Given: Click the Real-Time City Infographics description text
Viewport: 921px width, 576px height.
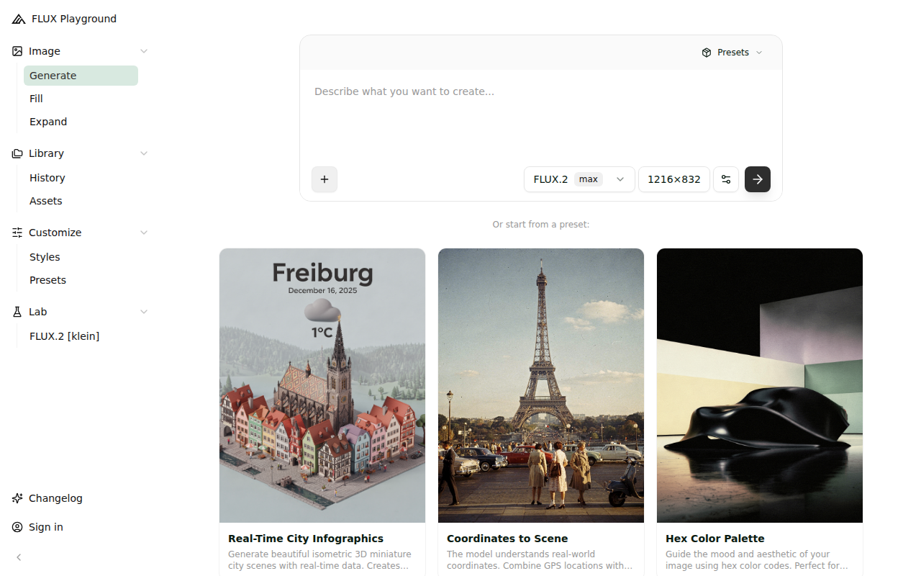Looking at the screenshot, I should [x=319, y=560].
